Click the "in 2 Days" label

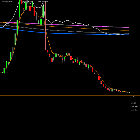[x=135, y=110]
